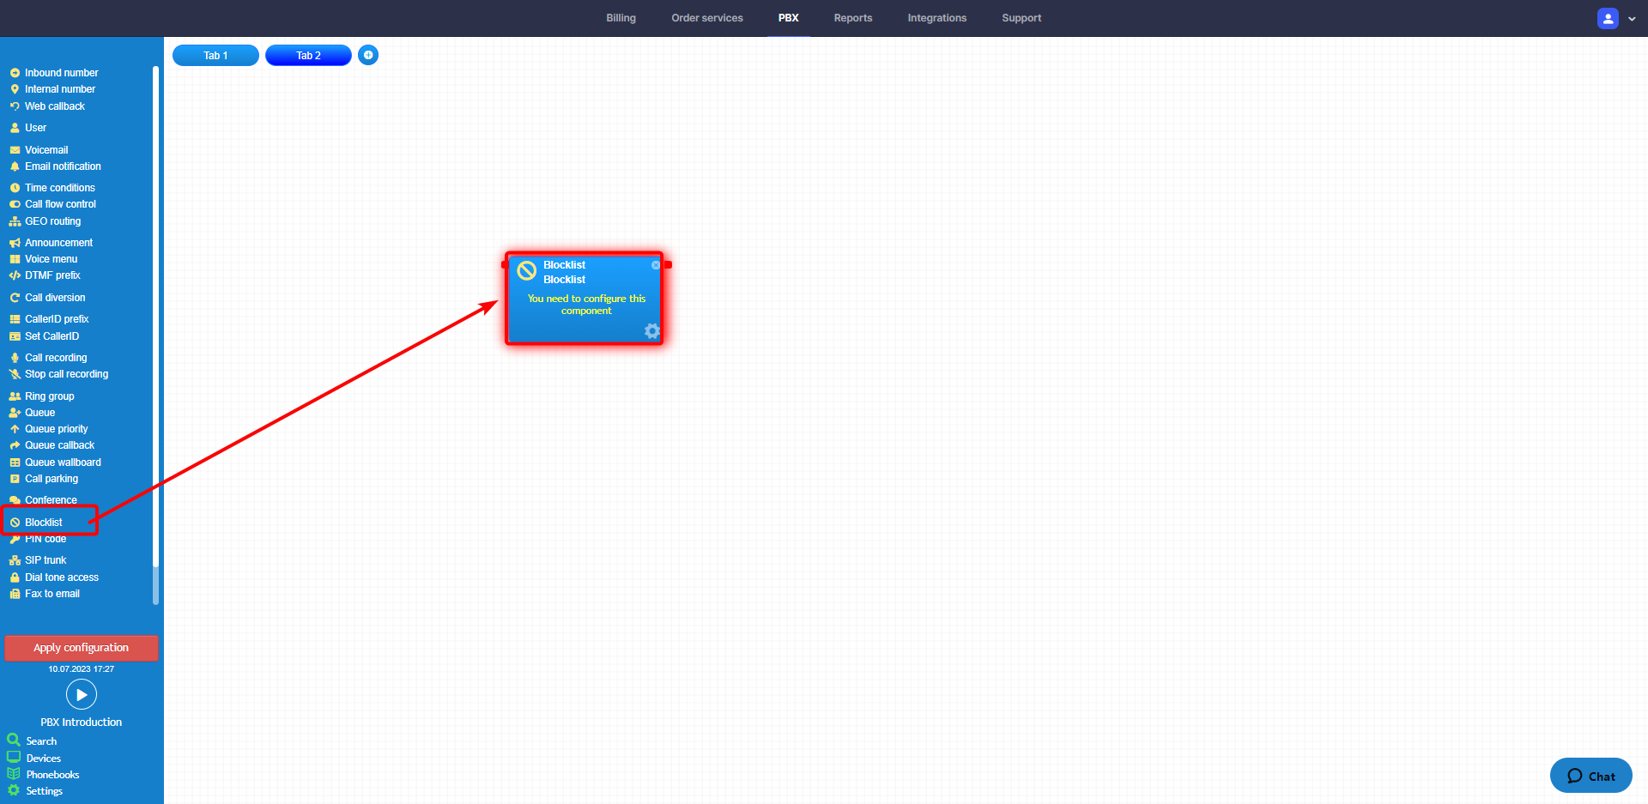Switch to Tab 1
This screenshot has height=804, width=1648.
[x=215, y=55]
